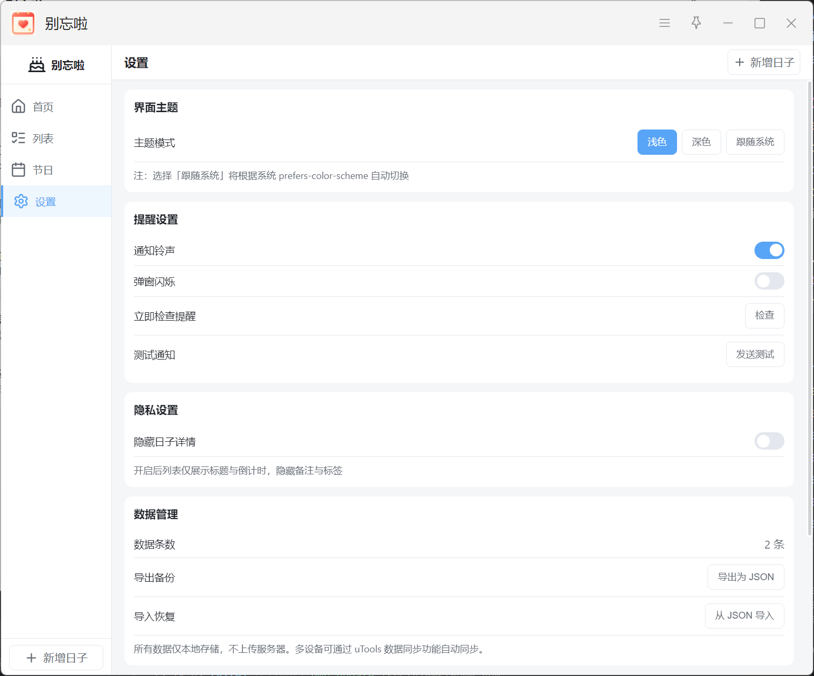
Task: Open the 列表 checklist icon
Action: pyautogui.click(x=18, y=138)
